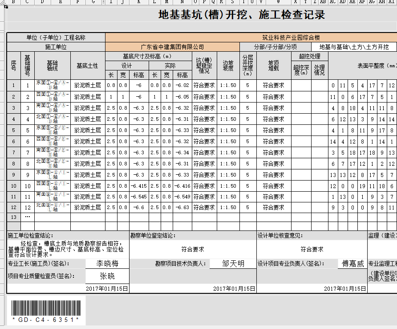Select the design elevation cell -6.545
This screenshot has width=397, height=329.
pos(139,197)
